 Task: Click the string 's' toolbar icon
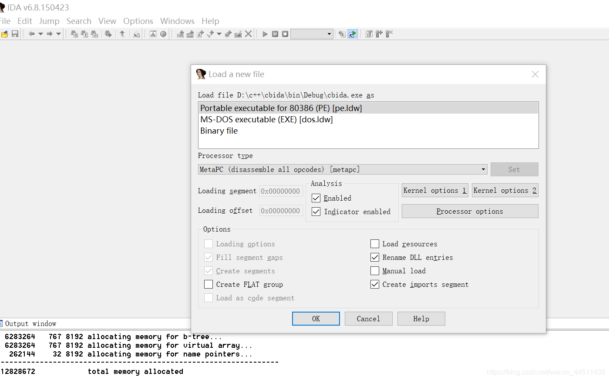click(x=210, y=34)
